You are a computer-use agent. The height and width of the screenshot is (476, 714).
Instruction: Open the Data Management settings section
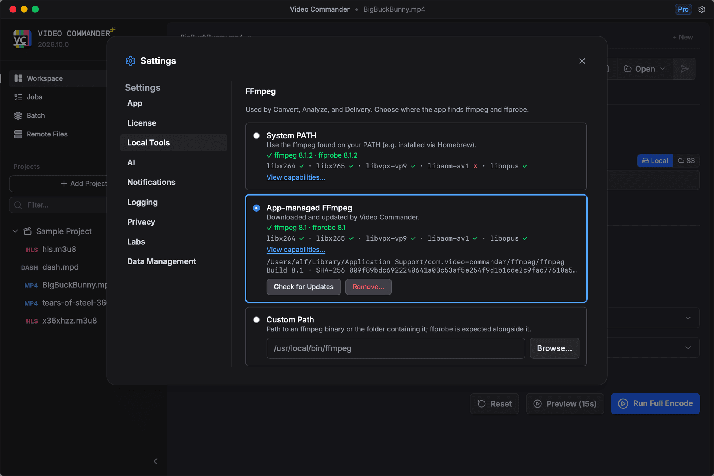[174, 261]
